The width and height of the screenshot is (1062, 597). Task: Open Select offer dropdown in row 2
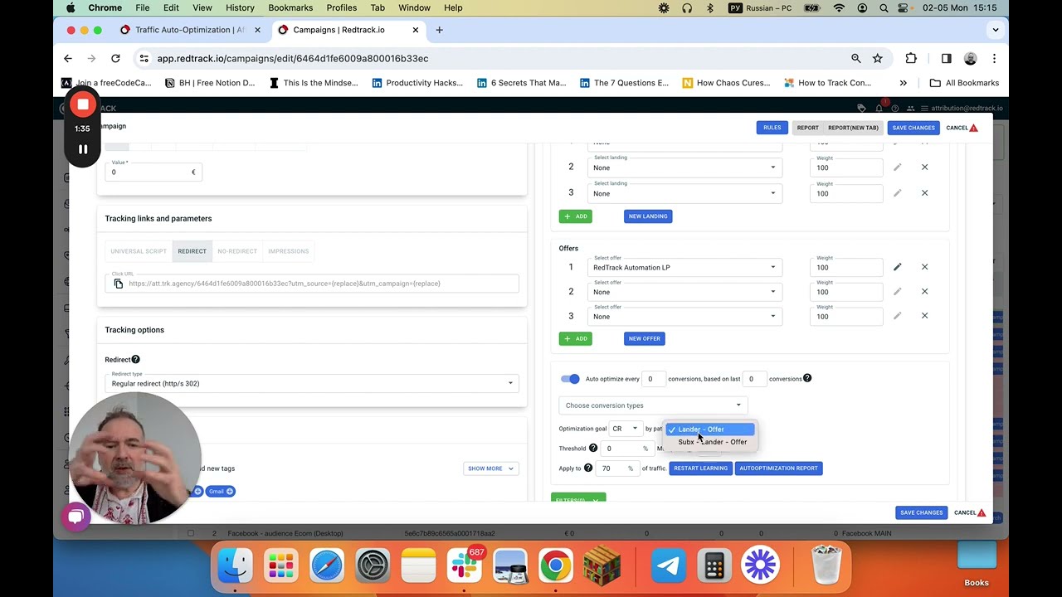coord(684,291)
